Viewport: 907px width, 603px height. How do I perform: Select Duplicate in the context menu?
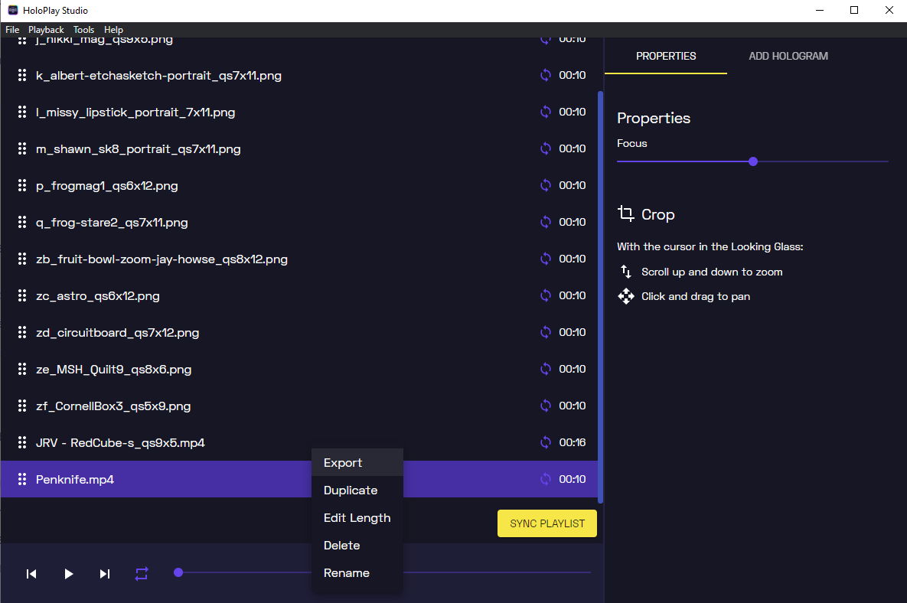[351, 491]
